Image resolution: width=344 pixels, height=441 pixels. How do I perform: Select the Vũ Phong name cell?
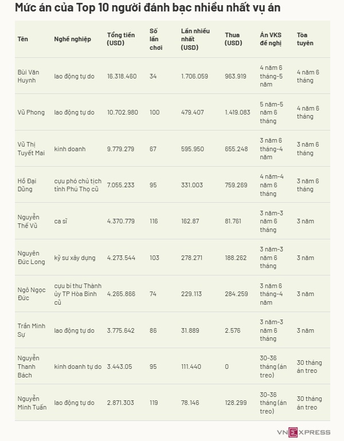click(x=31, y=112)
